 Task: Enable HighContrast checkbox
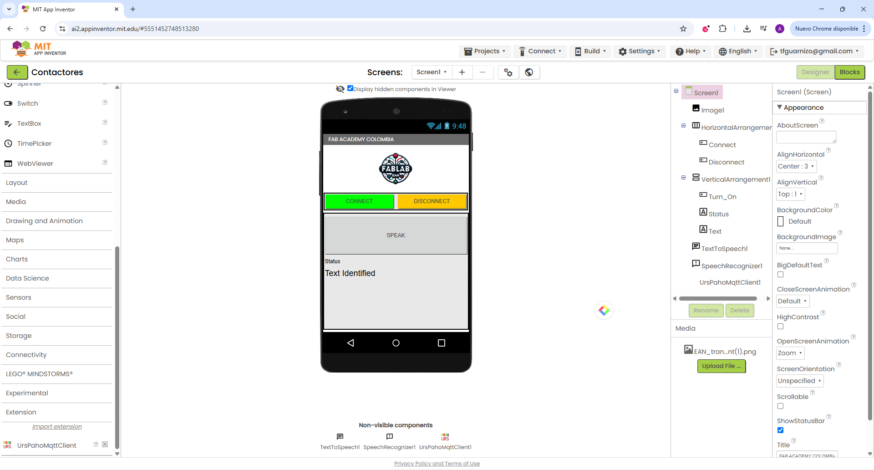[x=780, y=327]
